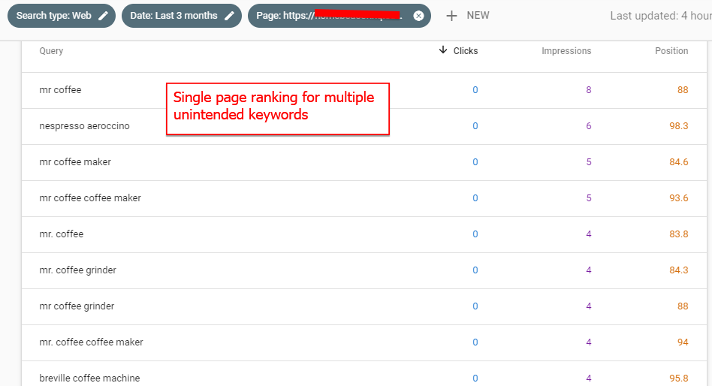Sort by the Impressions column header
This screenshot has width=712, height=386.
click(x=566, y=51)
